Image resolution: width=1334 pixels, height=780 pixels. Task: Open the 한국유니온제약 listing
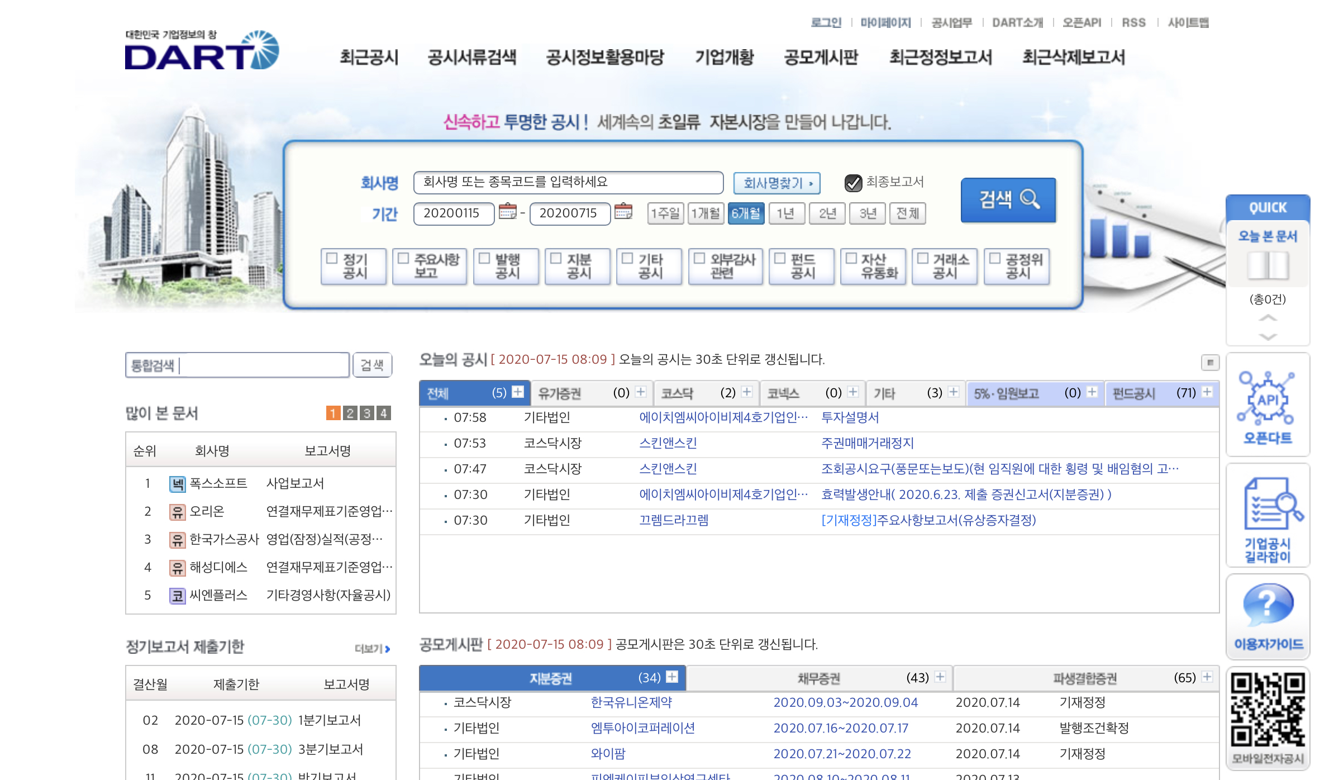[x=631, y=702]
